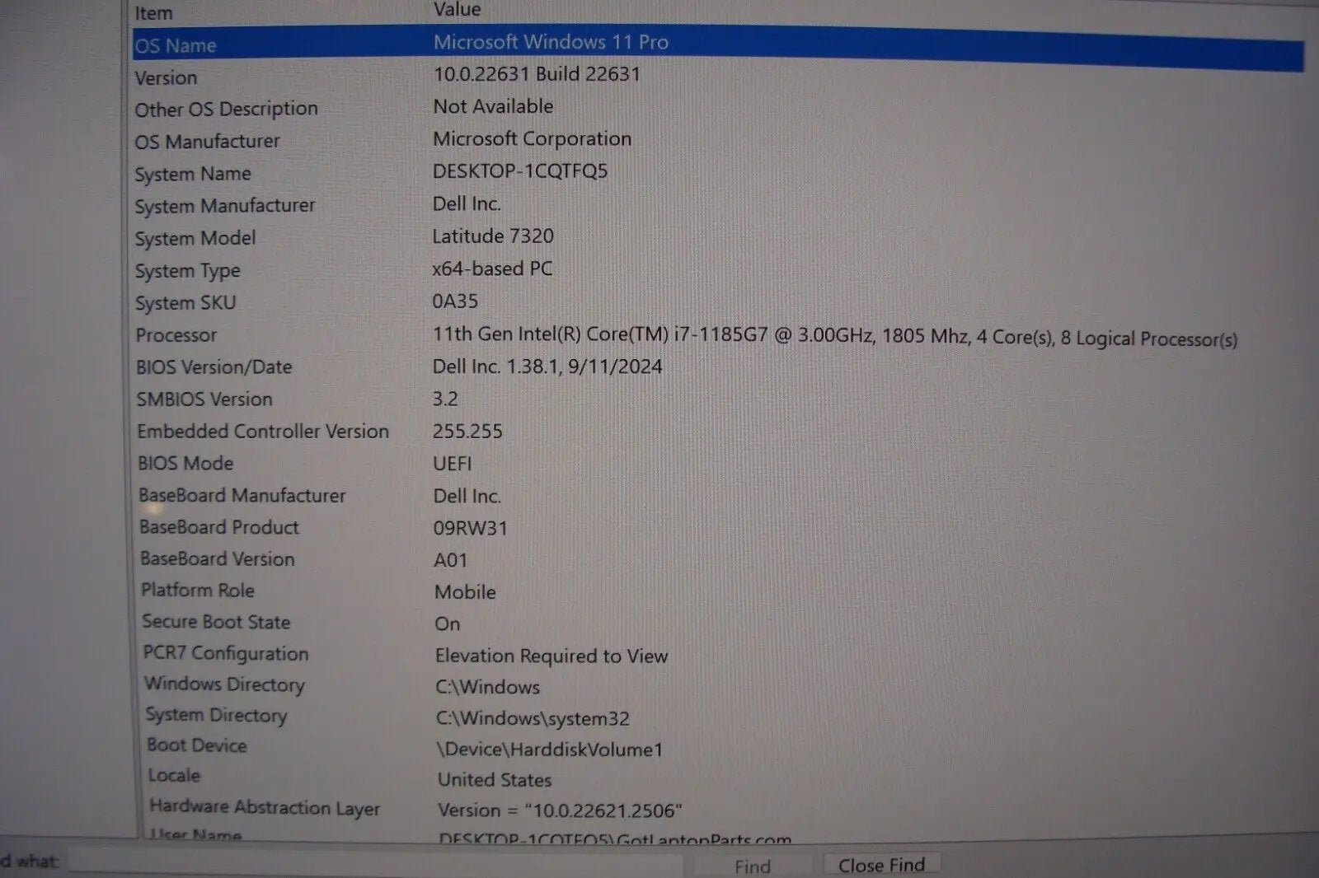Click the Close Find button
Screen dimensions: 1319x878
(x=881, y=866)
